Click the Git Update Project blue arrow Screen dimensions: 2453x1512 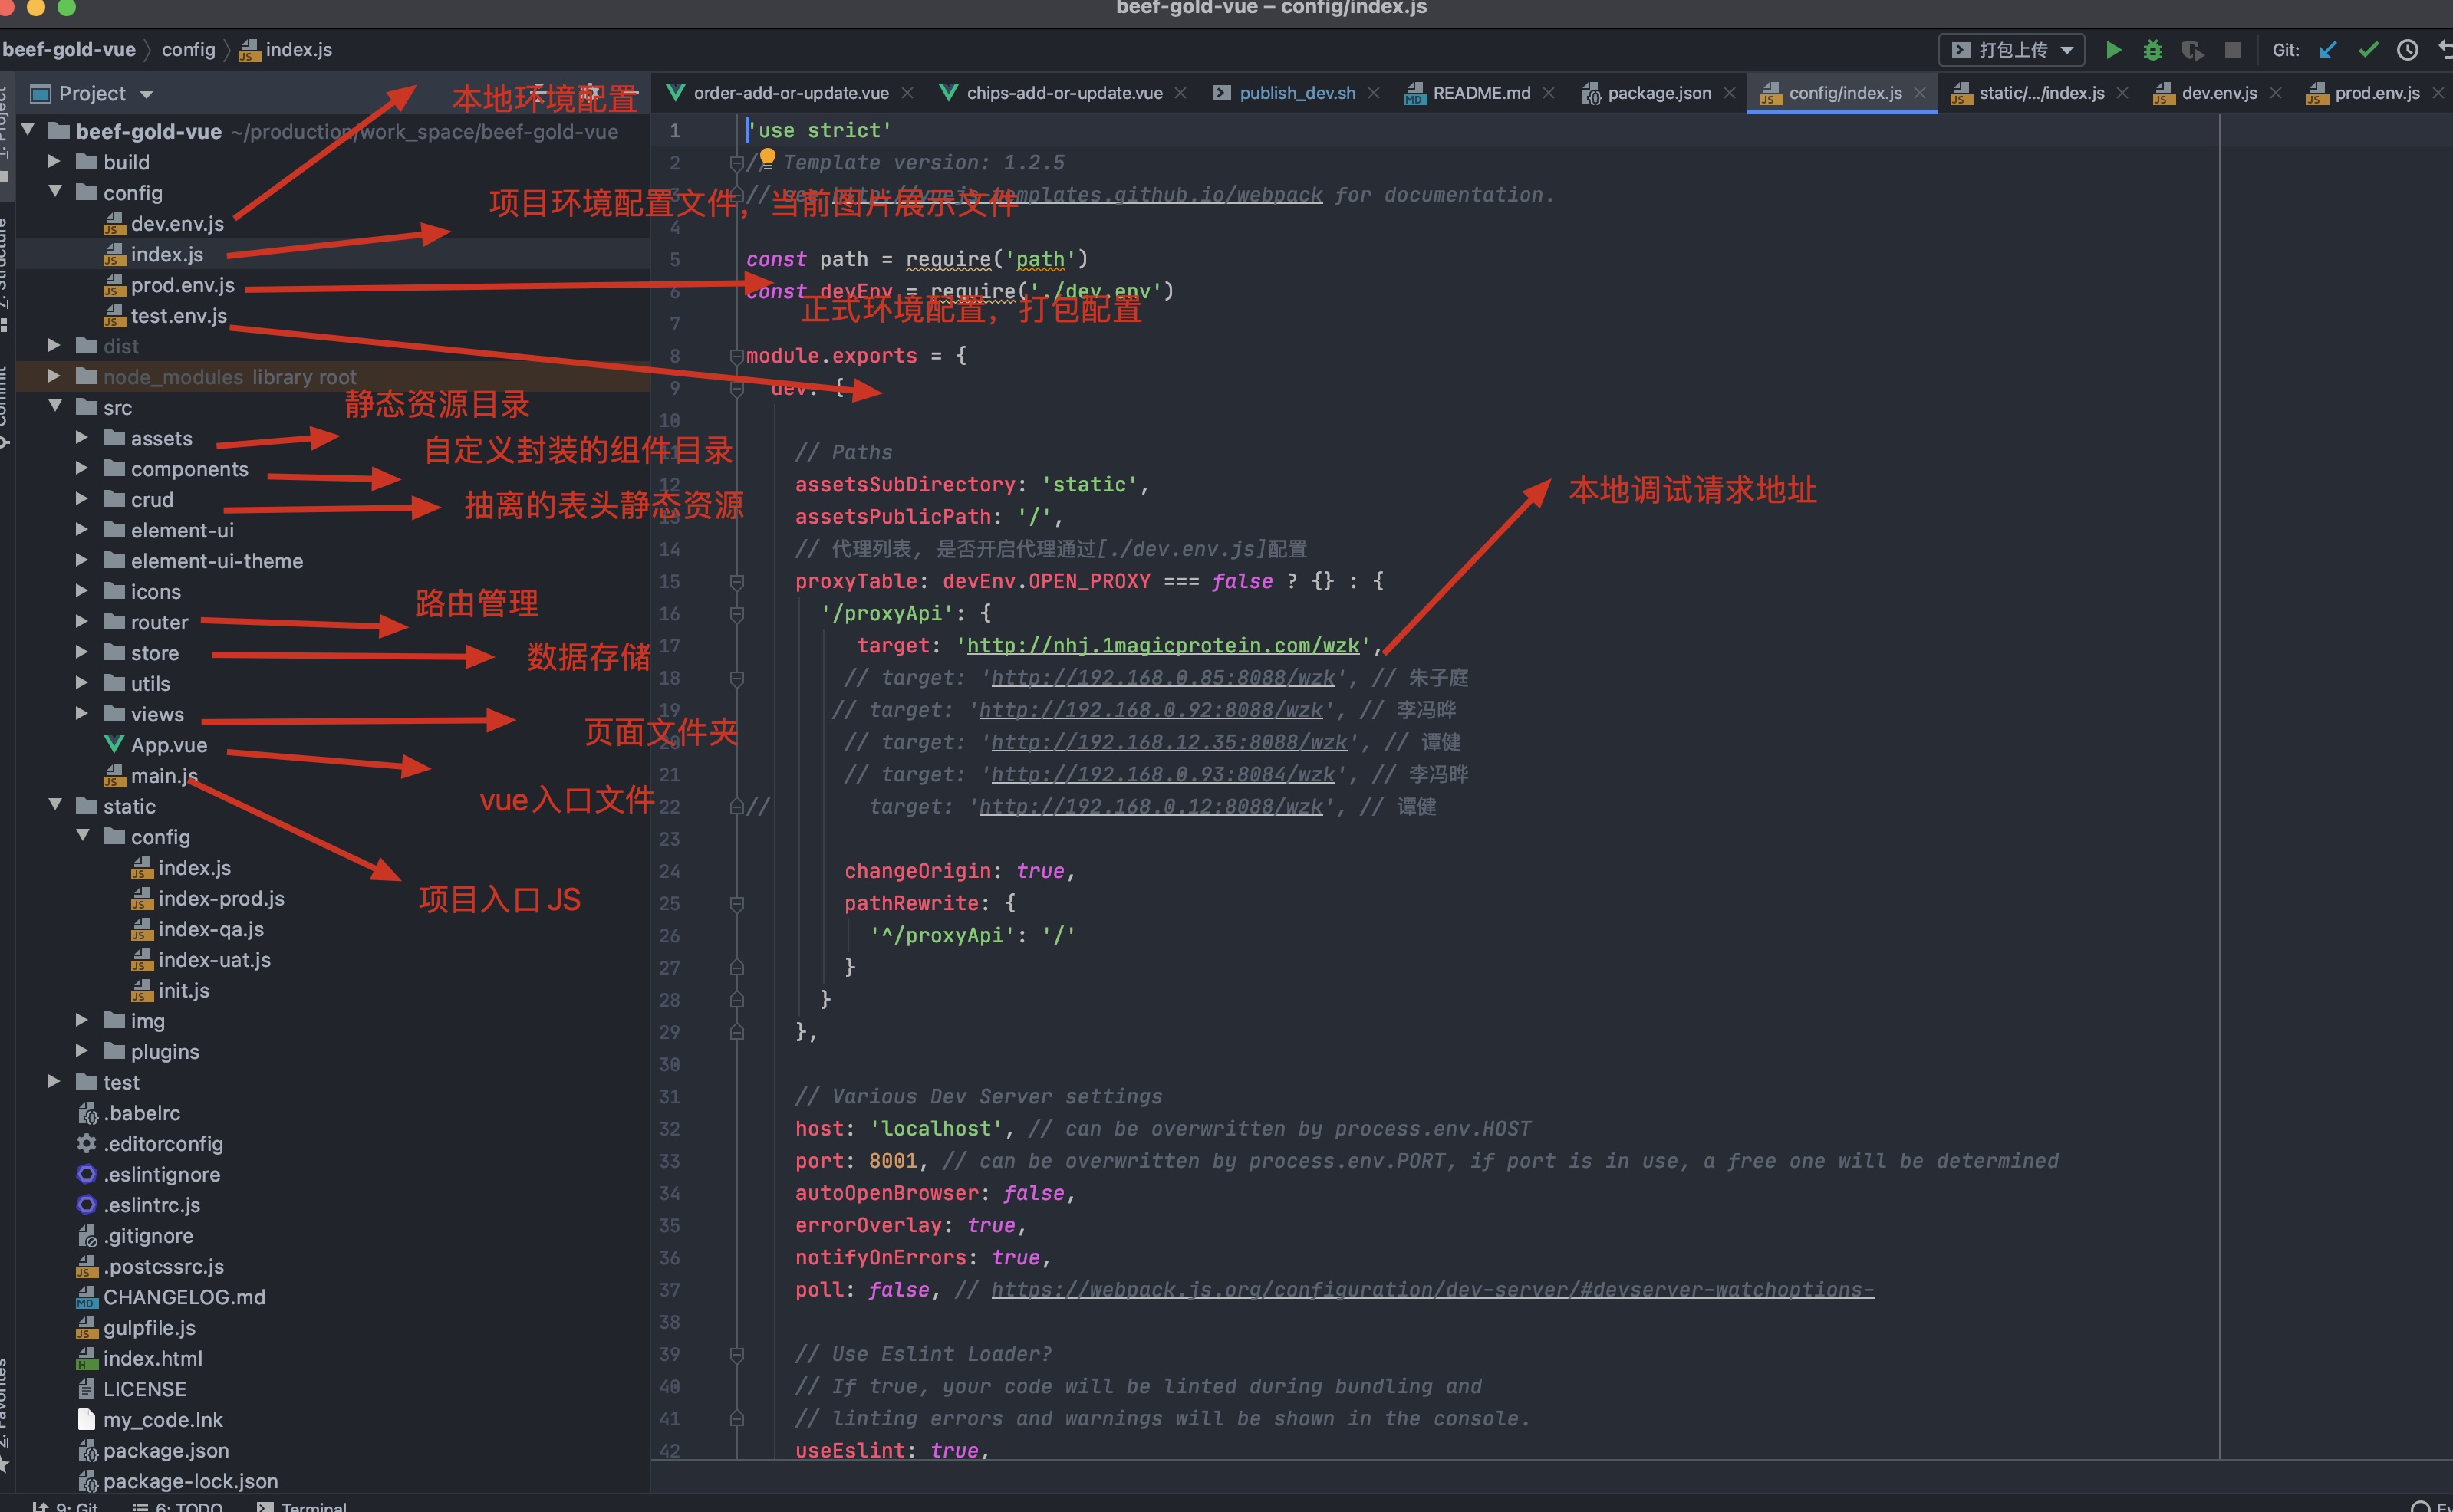pyautogui.click(x=2328, y=50)
